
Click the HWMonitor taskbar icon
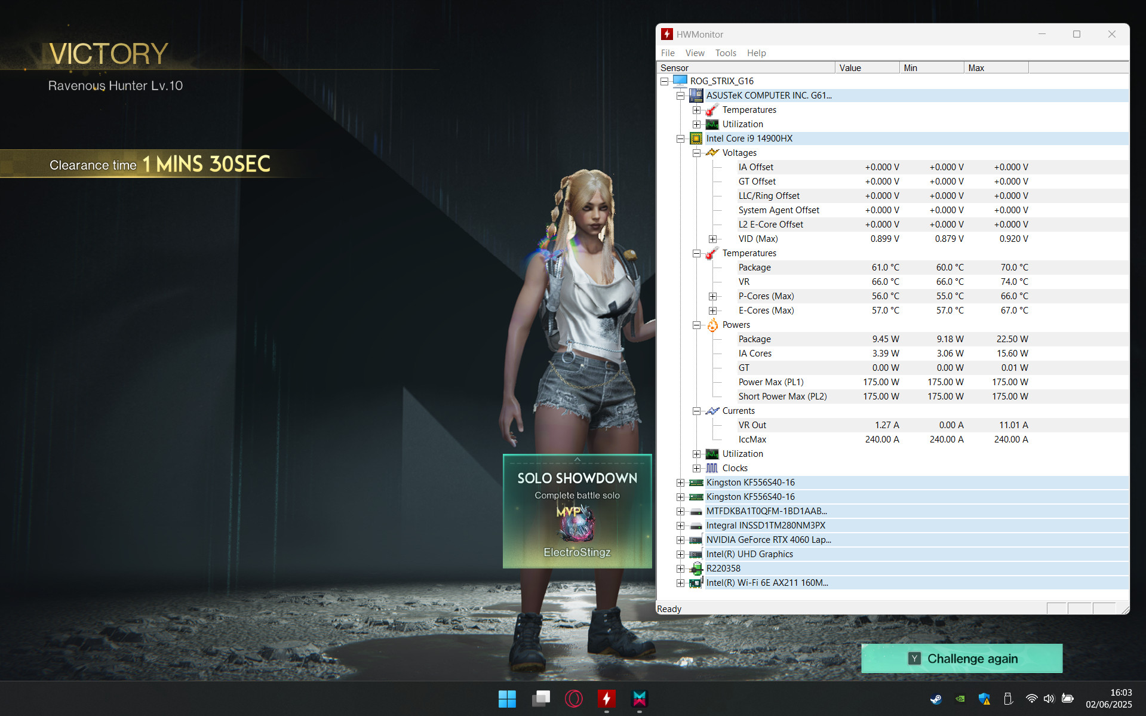tap(607, 699)
